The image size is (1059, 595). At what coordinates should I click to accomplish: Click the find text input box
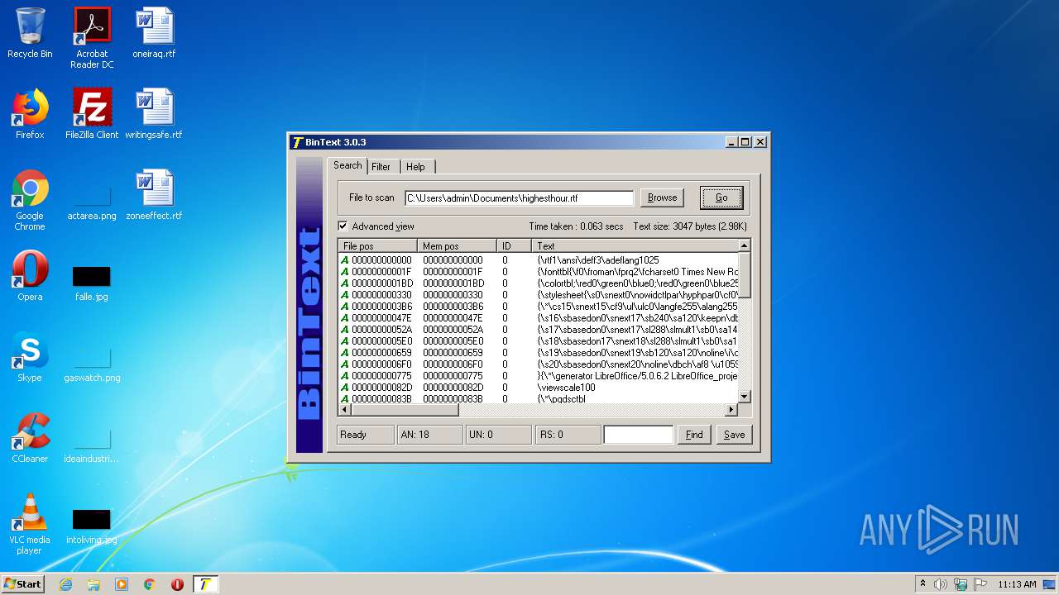[638, 435]
